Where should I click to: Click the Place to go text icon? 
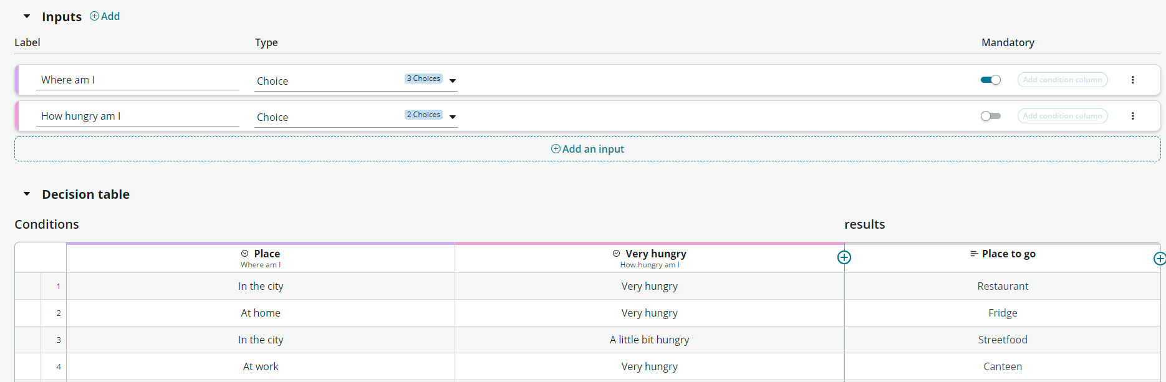tap(974, 254)
